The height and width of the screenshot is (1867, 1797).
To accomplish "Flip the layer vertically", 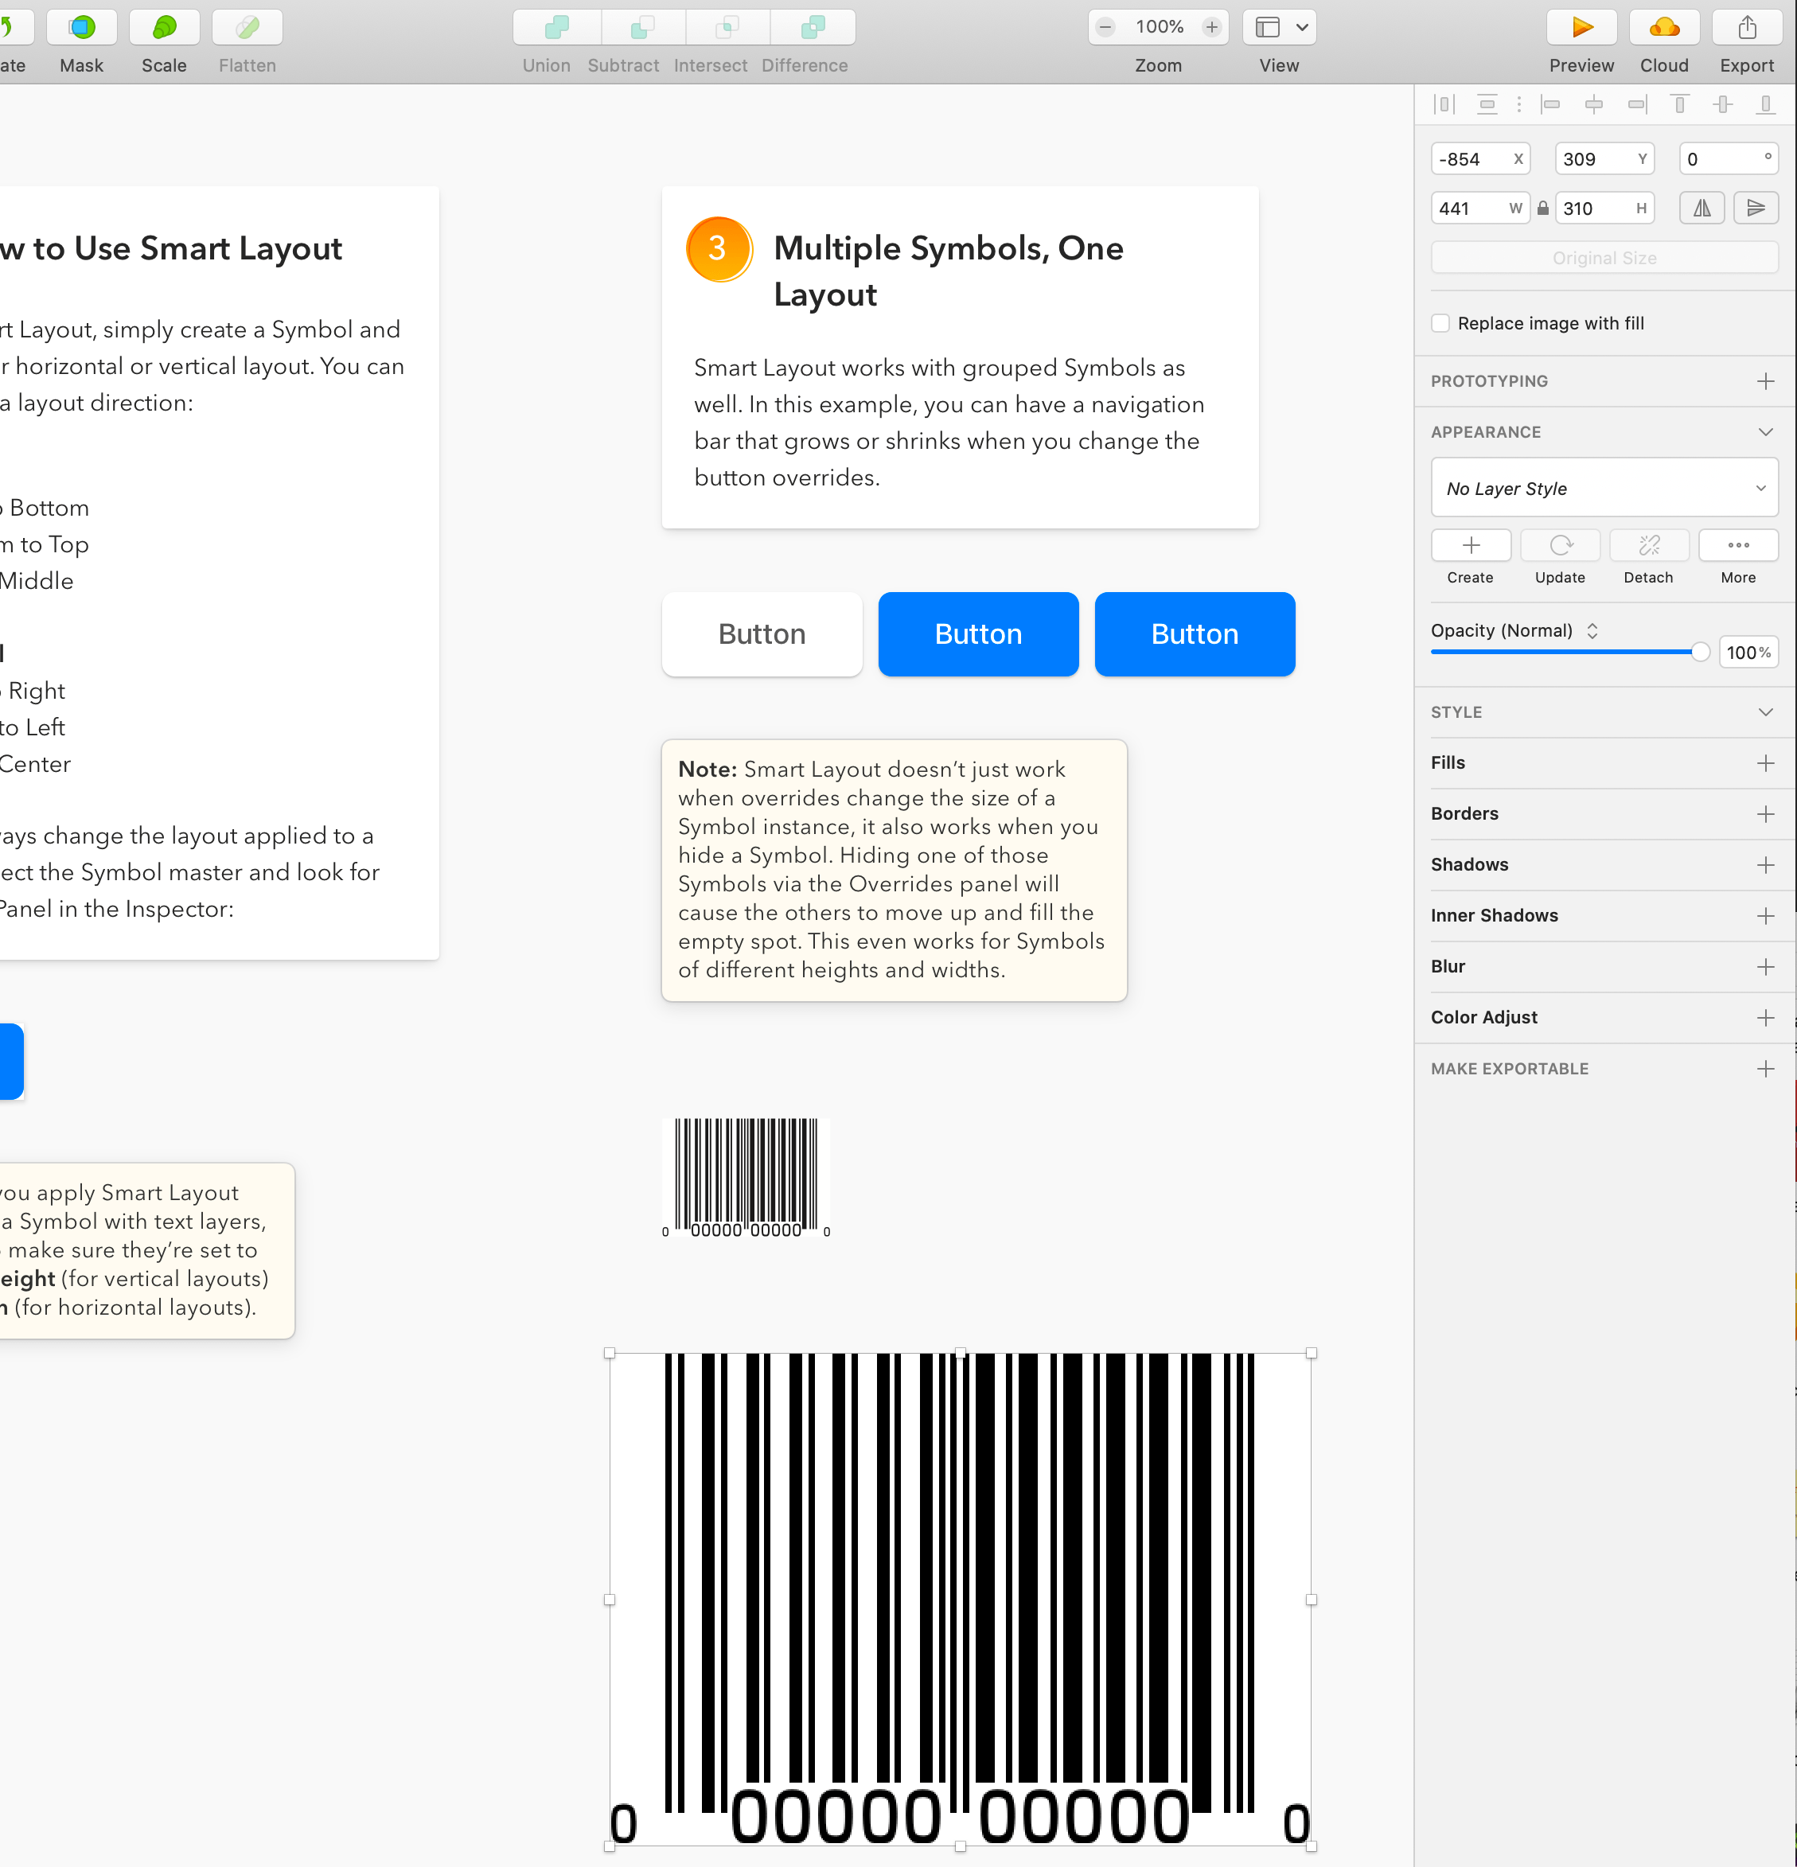I will (x=1755, y=208).
